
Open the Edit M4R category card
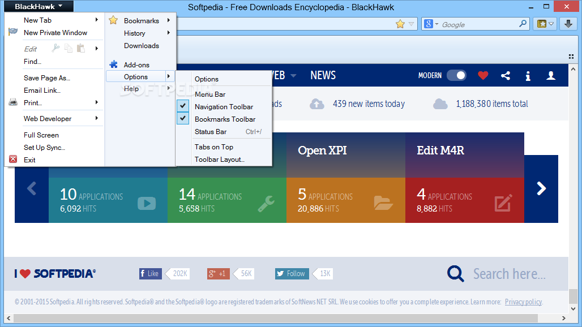(465, 178)
